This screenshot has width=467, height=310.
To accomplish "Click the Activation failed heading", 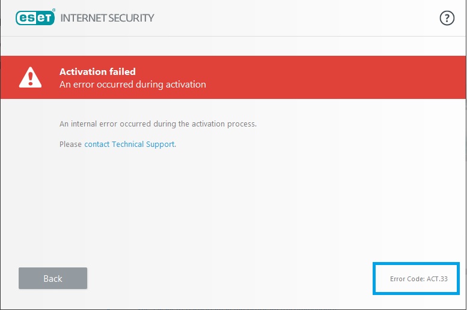I will click(97, 71).
